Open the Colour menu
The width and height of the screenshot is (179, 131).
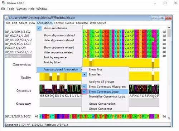[x=70, y=23]
